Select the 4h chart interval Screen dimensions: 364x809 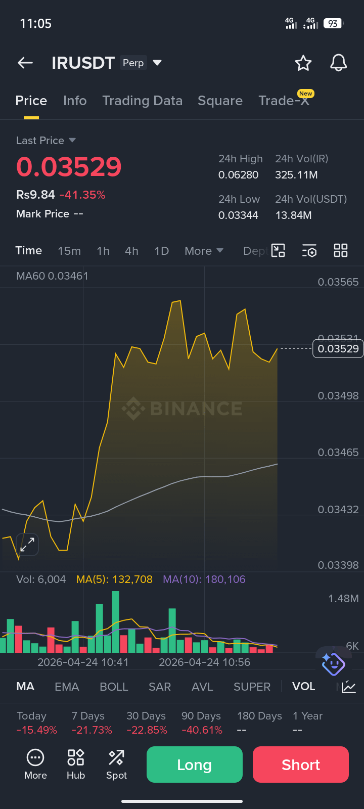(131, 251)
